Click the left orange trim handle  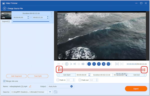tap(59, 70)
